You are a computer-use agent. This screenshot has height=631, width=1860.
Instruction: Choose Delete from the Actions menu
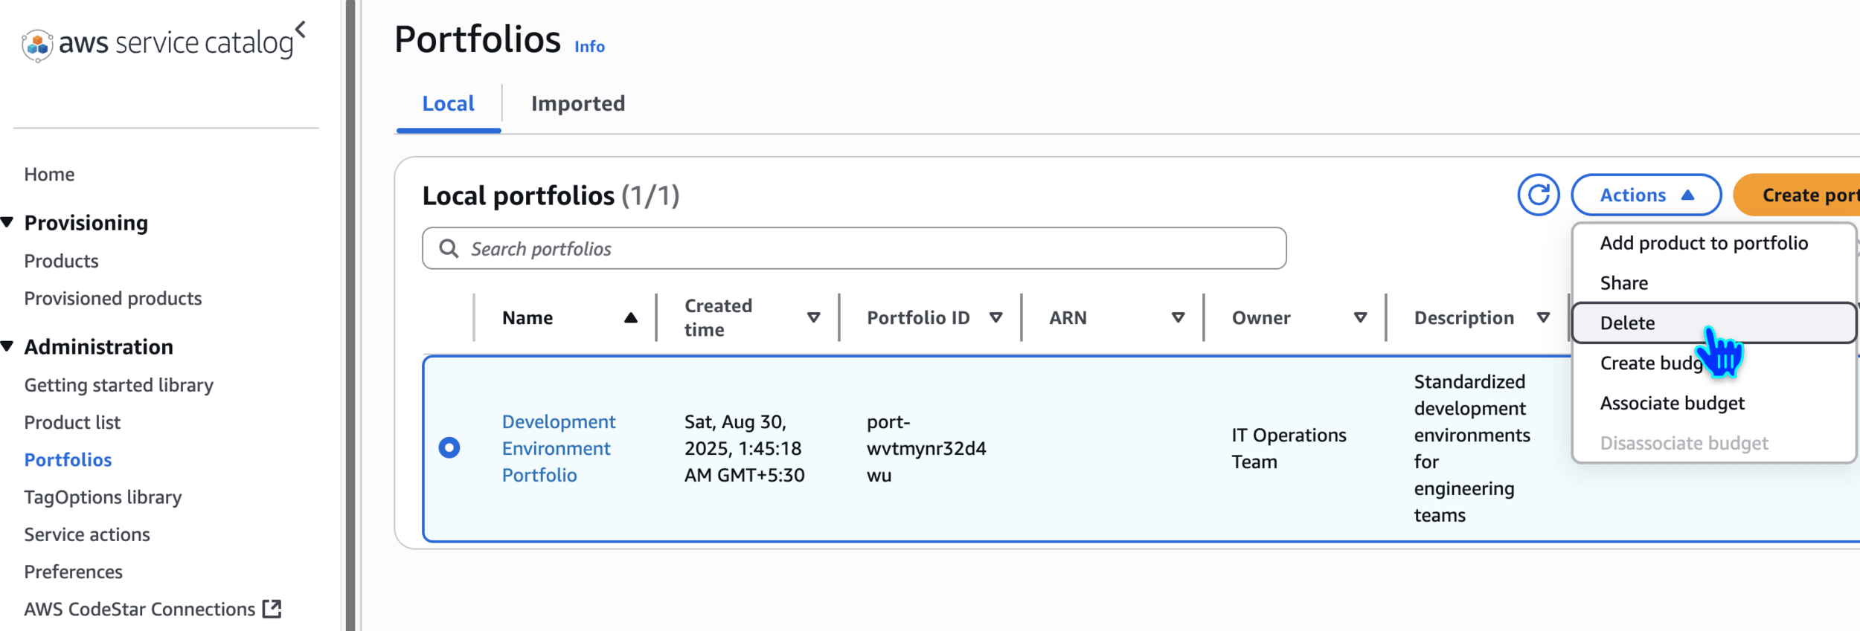(x=1628, y=323)
